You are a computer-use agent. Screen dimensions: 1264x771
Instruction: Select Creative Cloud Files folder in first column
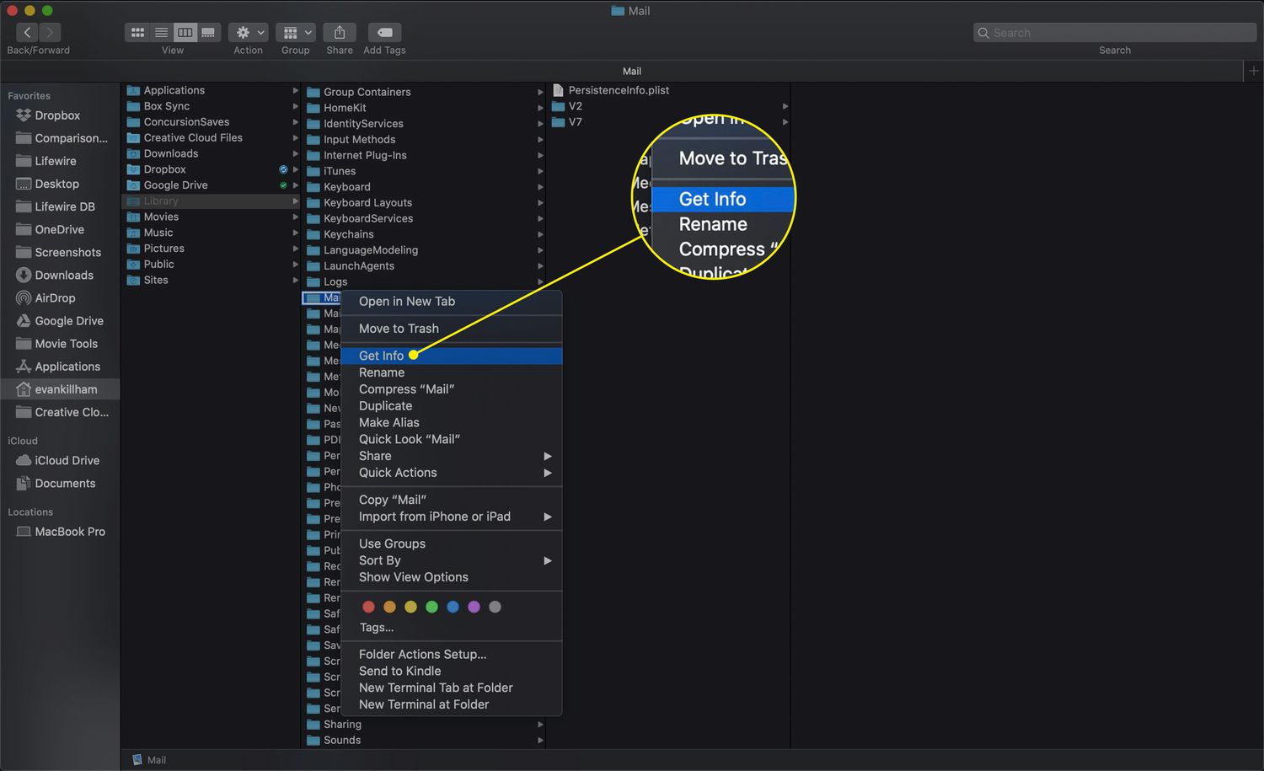(193, 137)
